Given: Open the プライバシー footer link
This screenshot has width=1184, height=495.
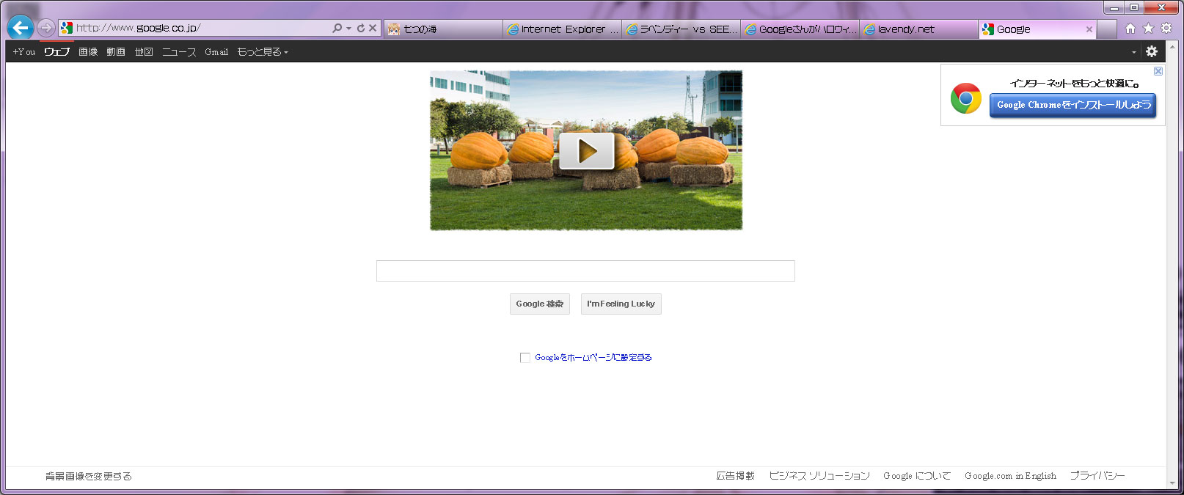Looking at the screenshot, I should pyautogui.click(x=1097, y=476).
